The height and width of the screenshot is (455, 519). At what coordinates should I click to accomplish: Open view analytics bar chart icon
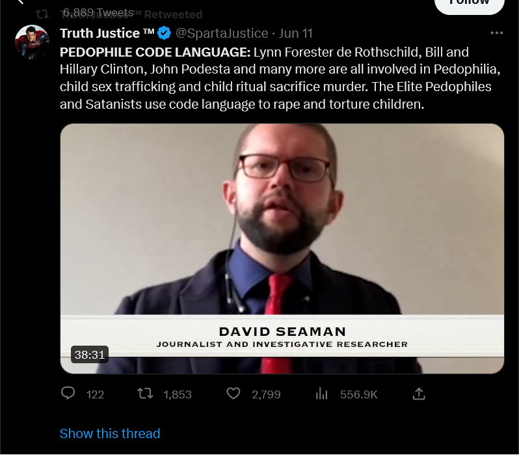tap(321, 394)
